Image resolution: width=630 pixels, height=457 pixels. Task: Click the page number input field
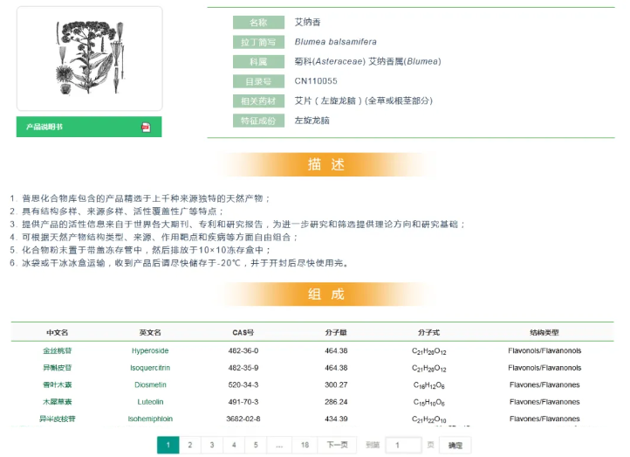(x=403, y=445)
